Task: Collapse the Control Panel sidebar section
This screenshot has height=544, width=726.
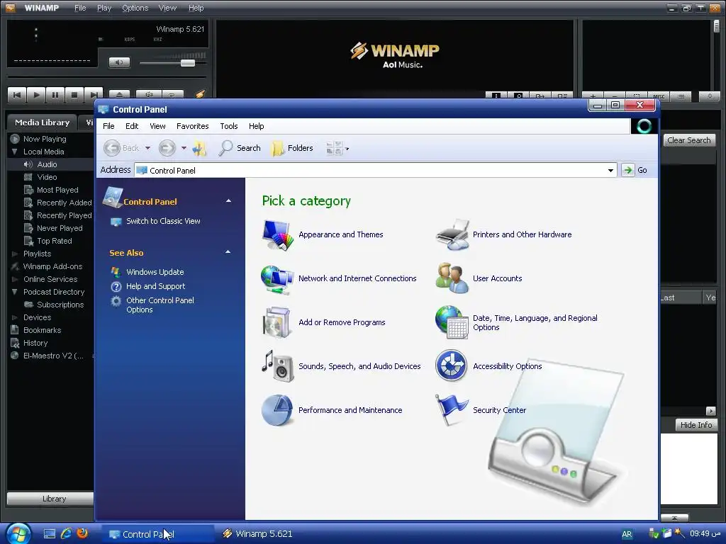Action: (x=228, y=200)
